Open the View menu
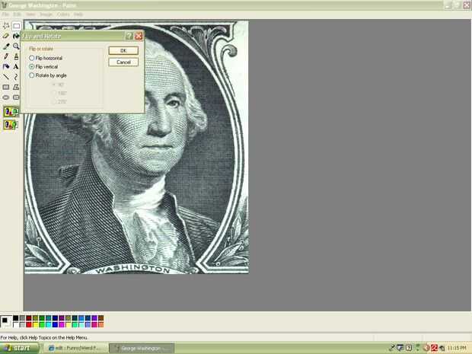Viewport: 472px width, 354px height. [x=30, y=14]
